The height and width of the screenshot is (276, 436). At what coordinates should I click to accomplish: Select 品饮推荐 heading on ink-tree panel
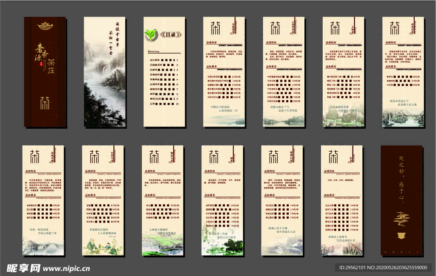[x=210, y=195]
